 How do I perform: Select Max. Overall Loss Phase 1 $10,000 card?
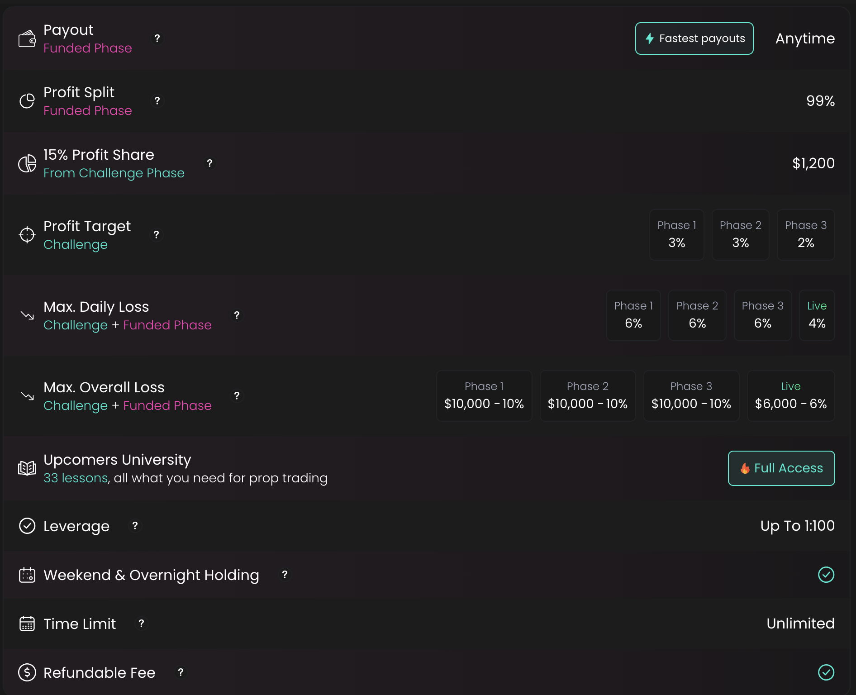click(484, 396)
